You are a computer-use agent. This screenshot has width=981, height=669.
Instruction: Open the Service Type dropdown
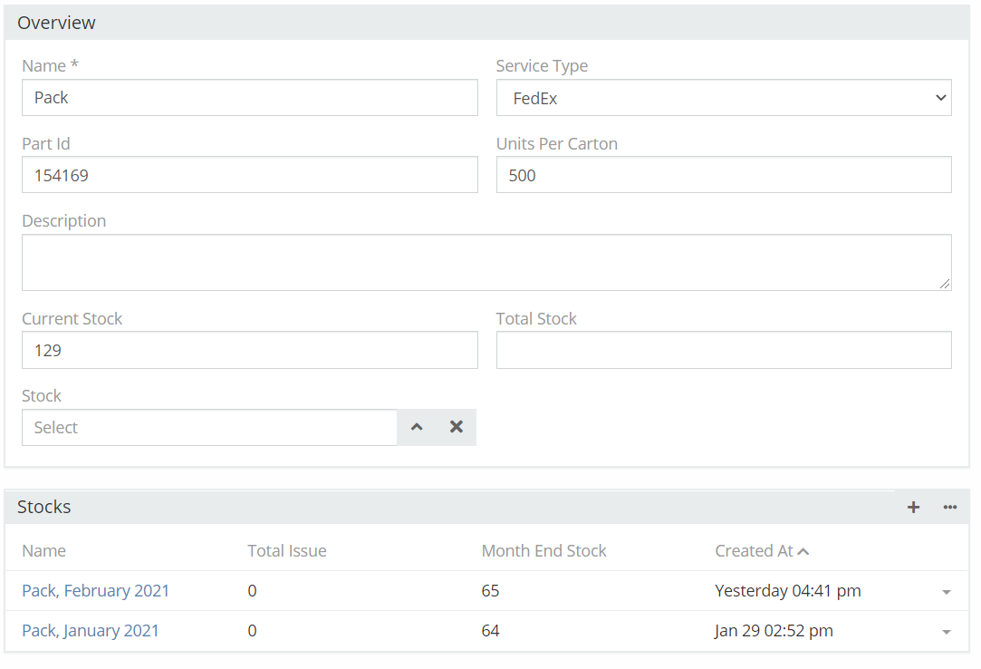pos(723,98)
